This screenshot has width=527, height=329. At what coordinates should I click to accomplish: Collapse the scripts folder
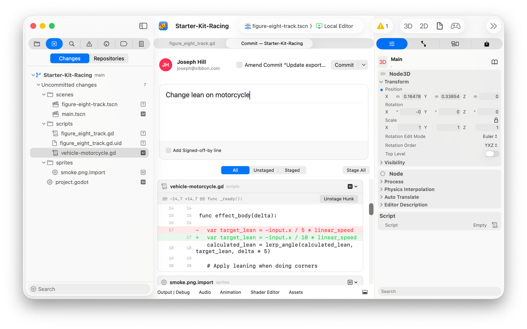[44, 124]
